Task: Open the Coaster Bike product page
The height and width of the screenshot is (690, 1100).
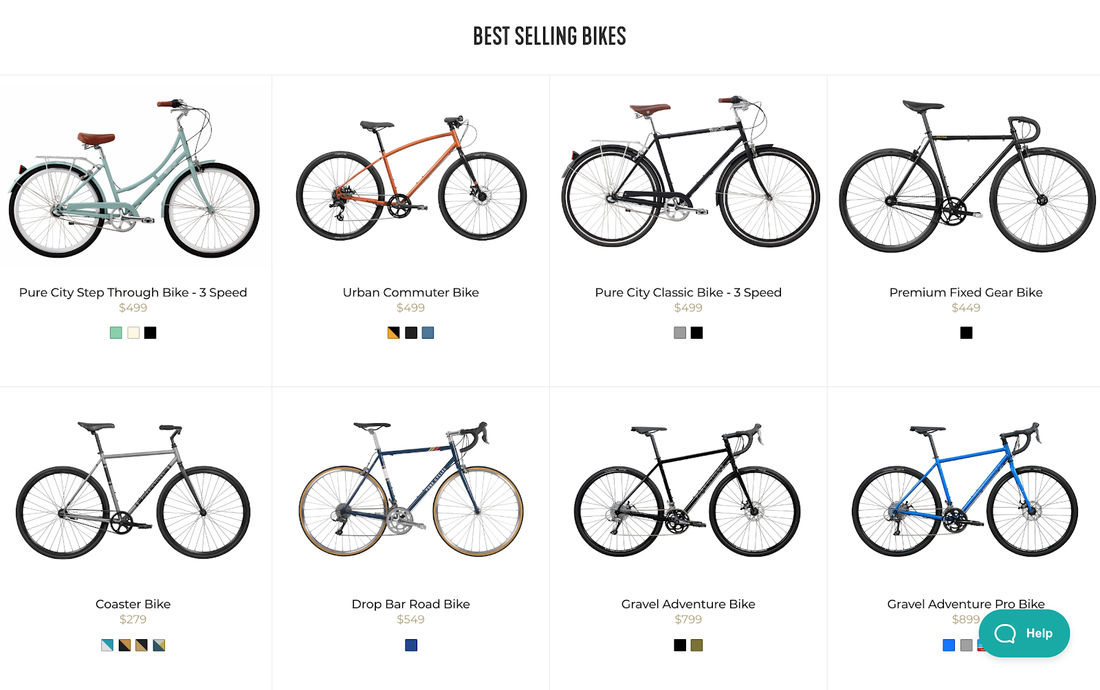Action: pos(133,603)
